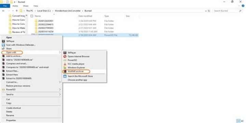Viewport: 246px width, 123px height.
Task: Open the File ribbon tab
Action: [5, 6]
